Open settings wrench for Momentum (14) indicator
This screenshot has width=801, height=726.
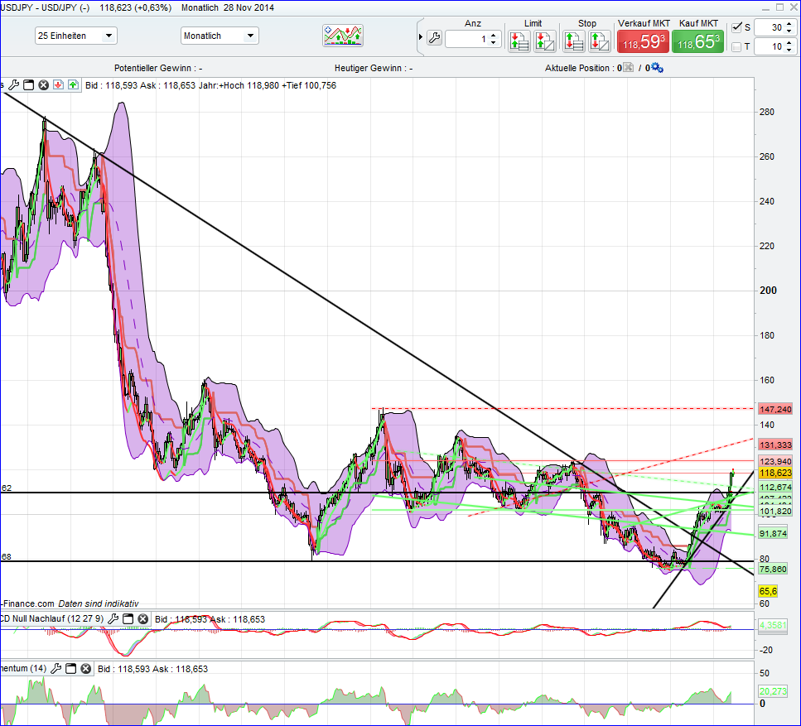(55, 669)
